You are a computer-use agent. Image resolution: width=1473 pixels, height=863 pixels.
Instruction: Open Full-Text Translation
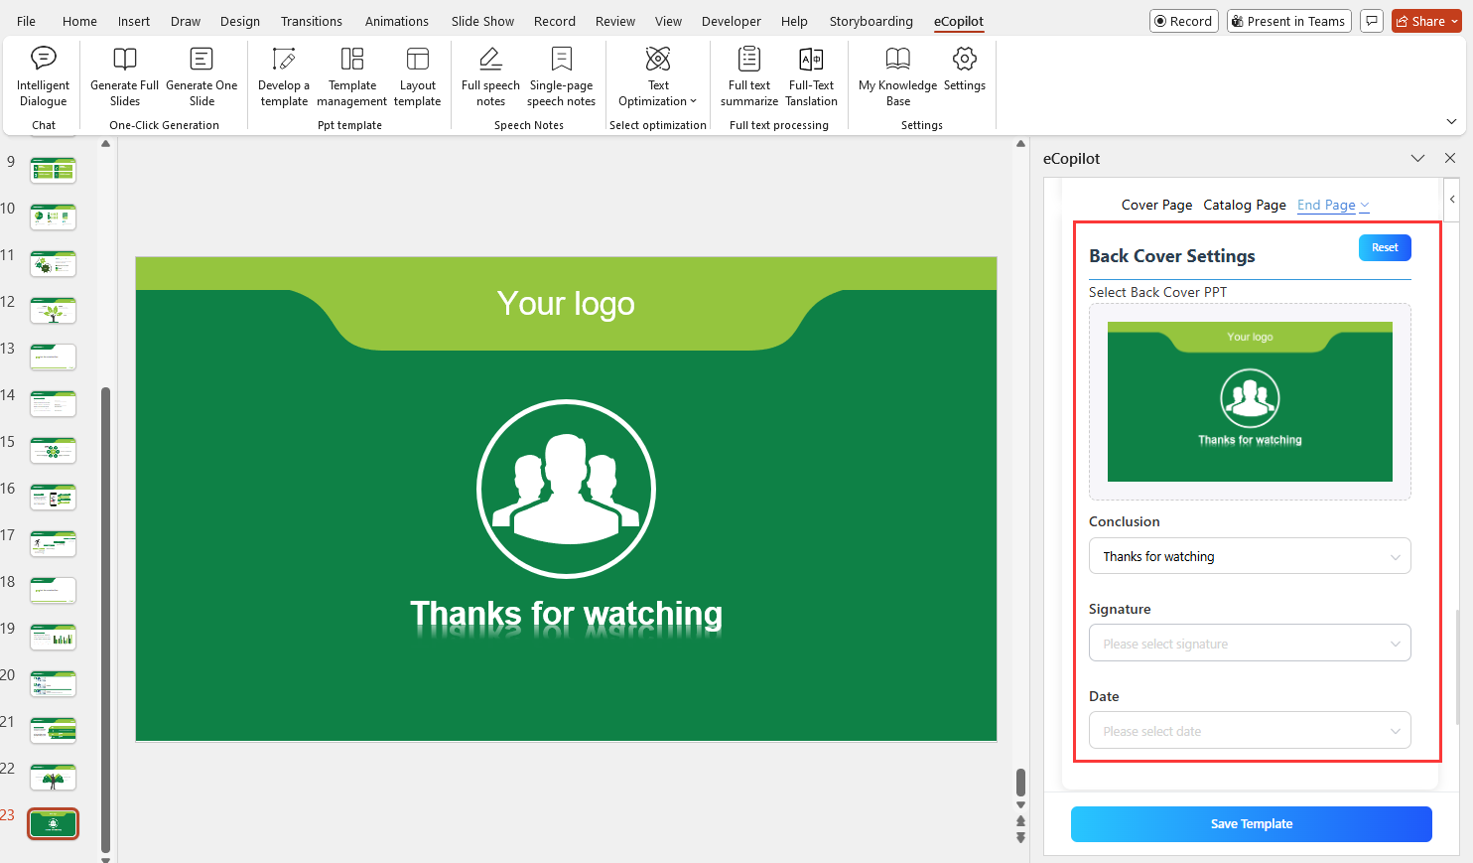[811, 74]
